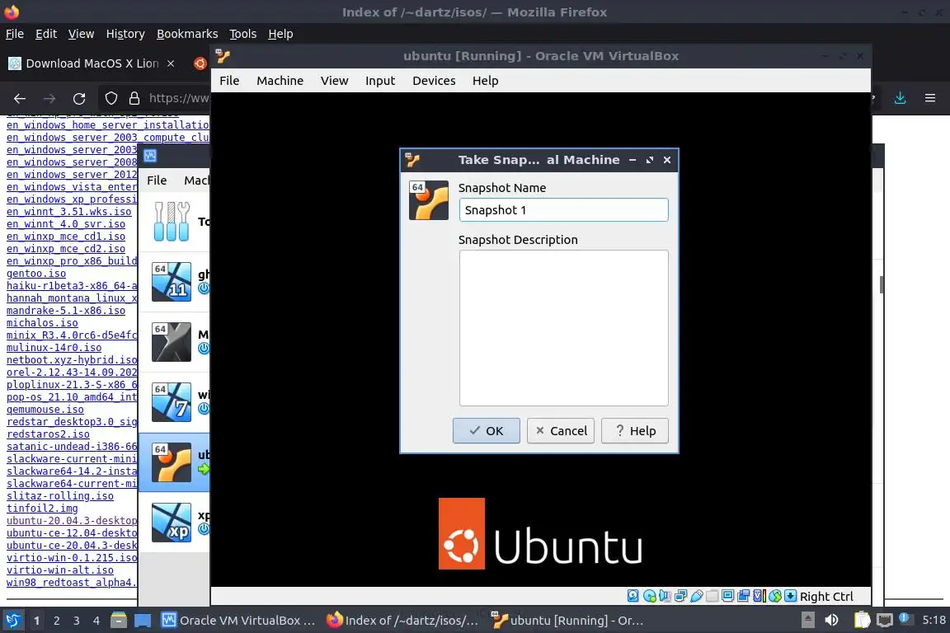The height and width of the screenshot is (633, 950).
Task: Click the shared folders status icon
Action: tap(712, 596)
